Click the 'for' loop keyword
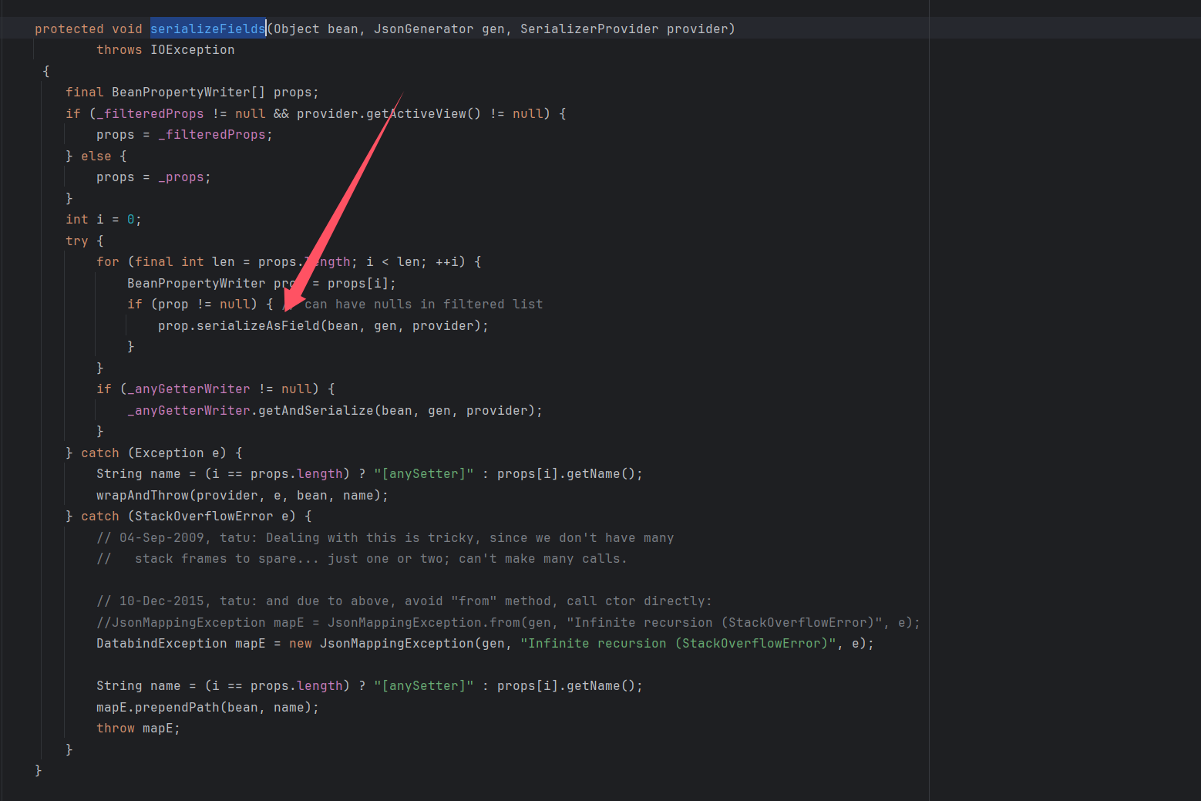This screenshot has height=801, width=1201. point(108,261)
